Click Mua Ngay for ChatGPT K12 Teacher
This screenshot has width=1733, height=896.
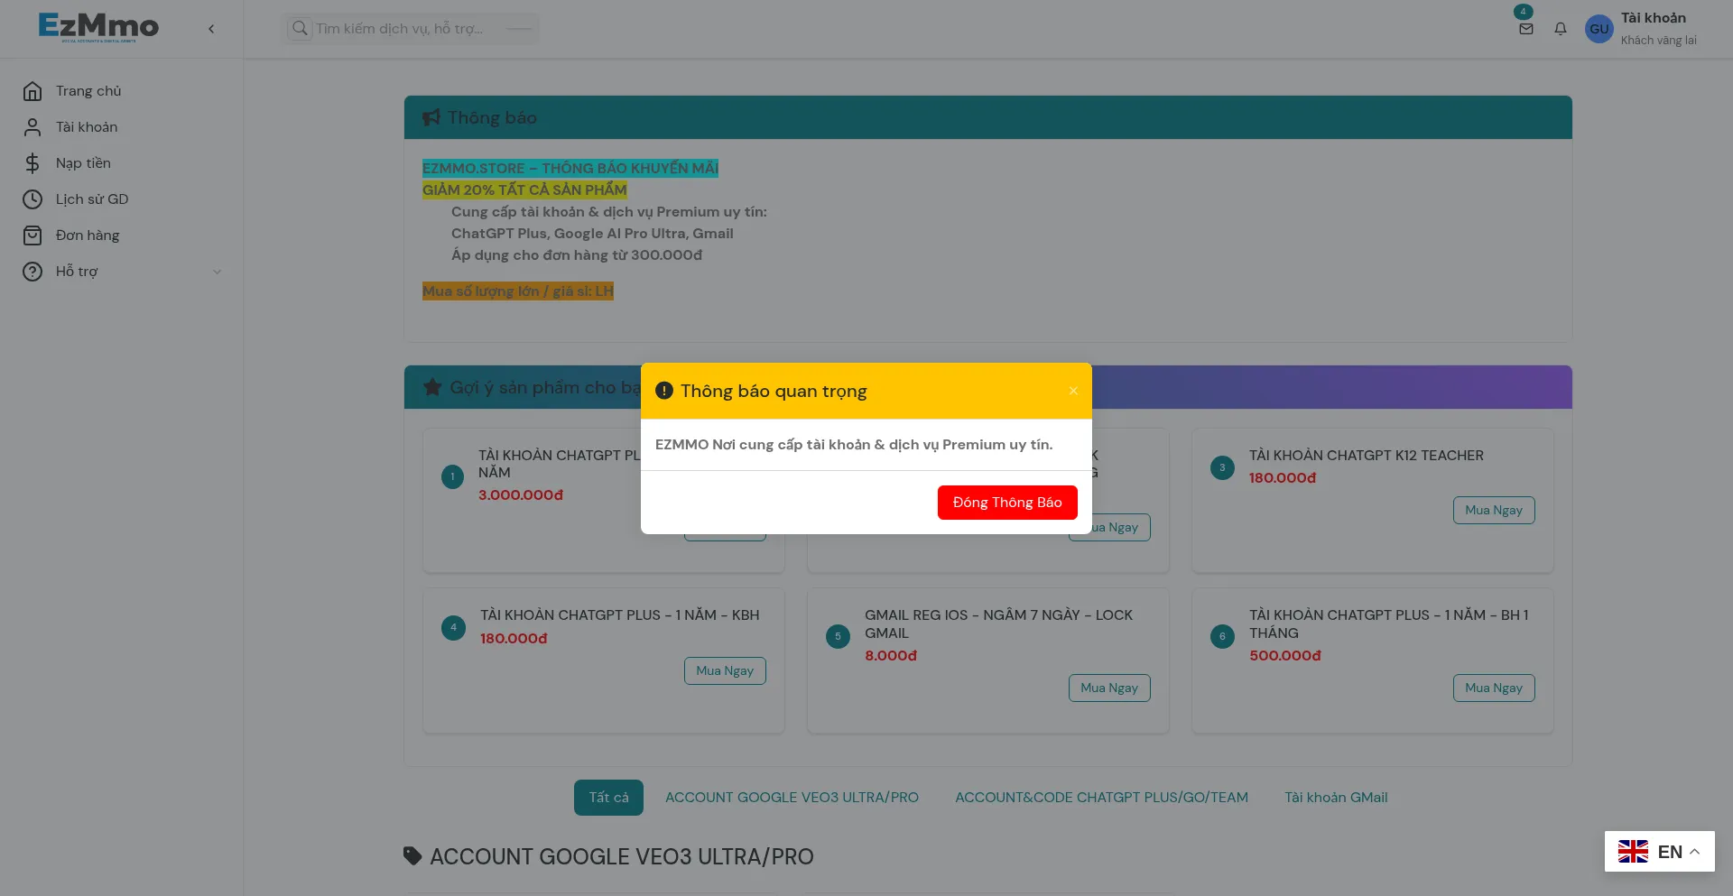[x=1493, y=511]
